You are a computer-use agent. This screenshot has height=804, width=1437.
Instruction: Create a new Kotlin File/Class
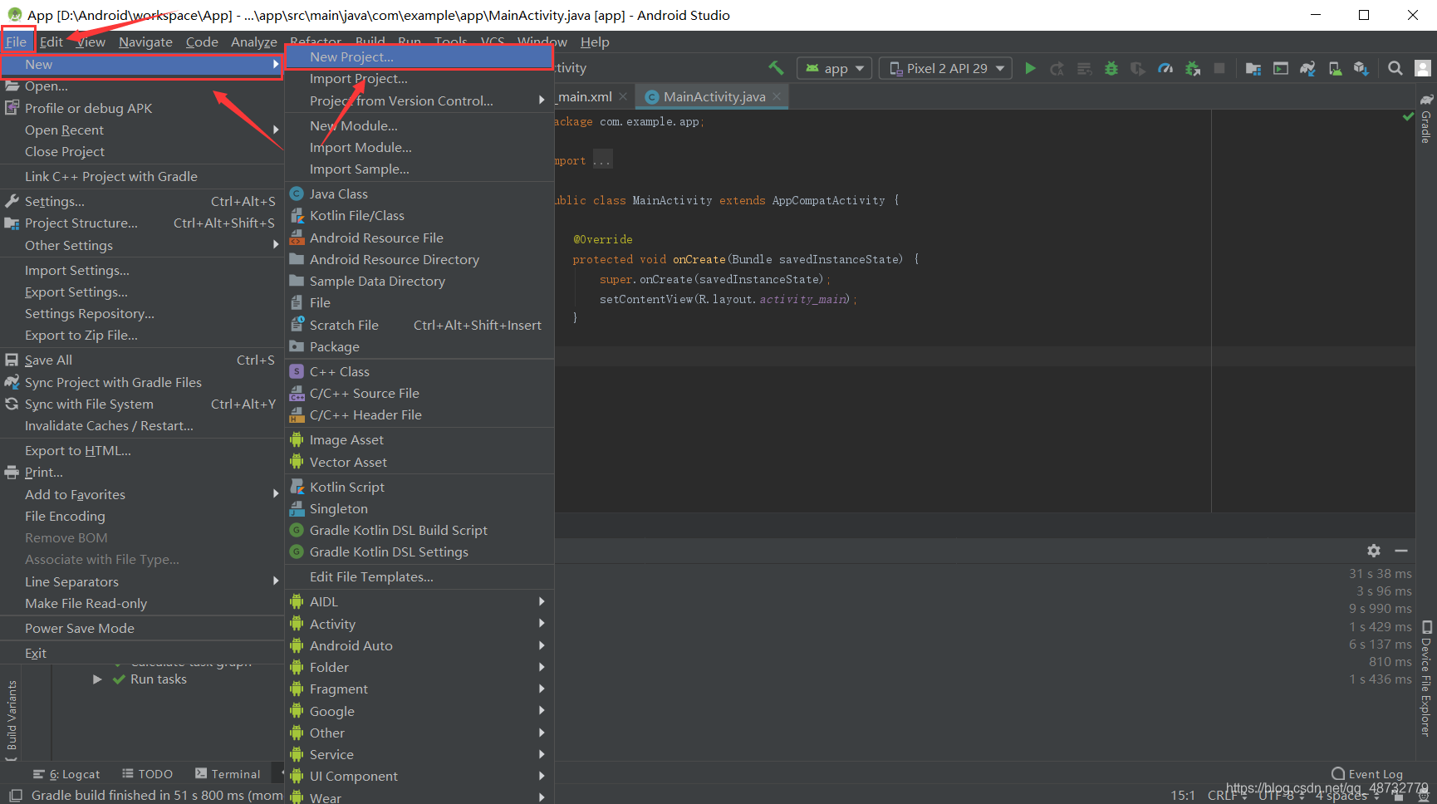coord(419,215)
